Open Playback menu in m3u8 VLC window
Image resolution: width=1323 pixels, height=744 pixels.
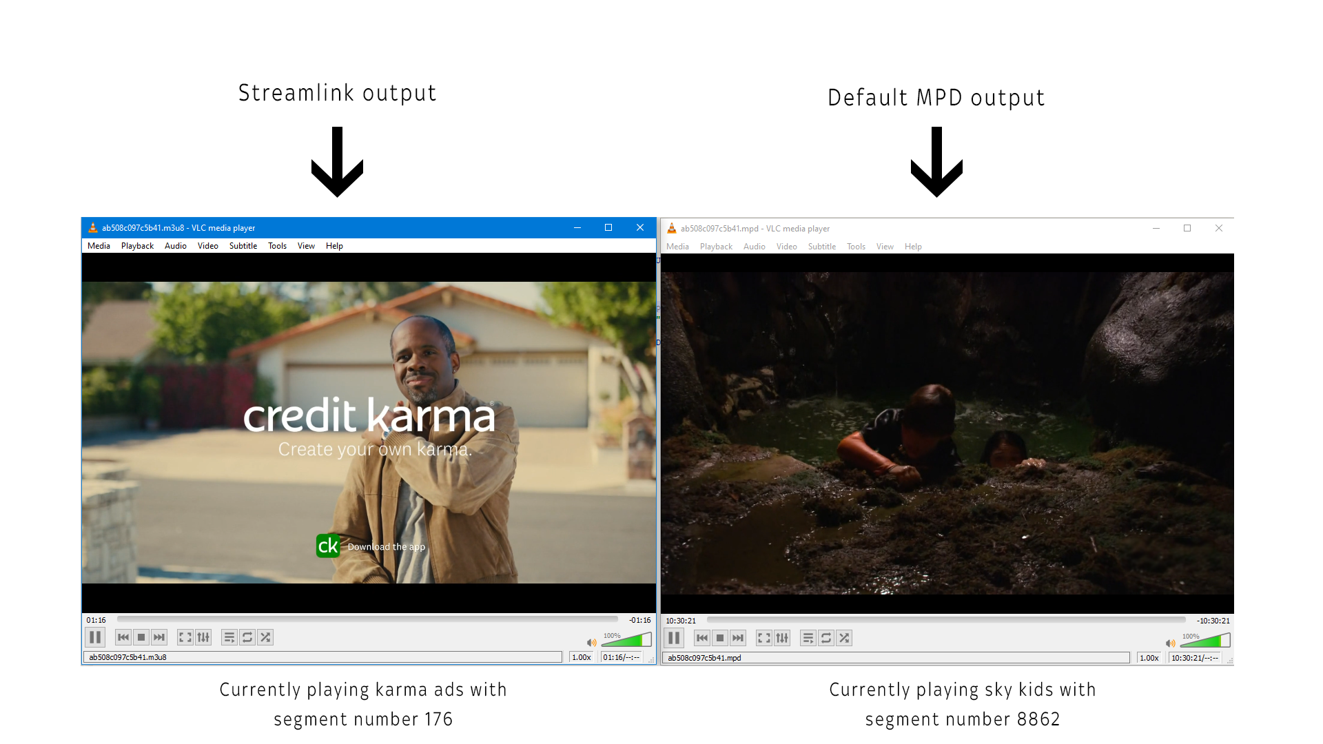coord(137,246)
